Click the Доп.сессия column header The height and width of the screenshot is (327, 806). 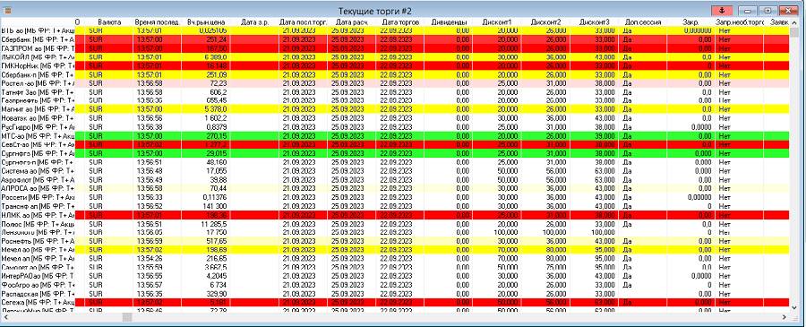click(642, 22)
